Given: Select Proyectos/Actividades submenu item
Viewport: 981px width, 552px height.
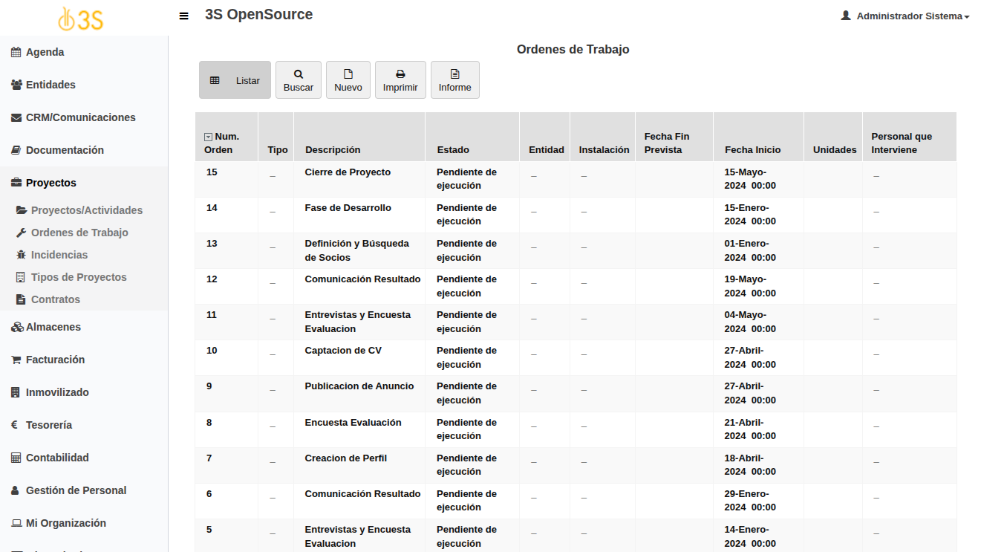Looking at the screenshot, I should (x=86, y=210).
